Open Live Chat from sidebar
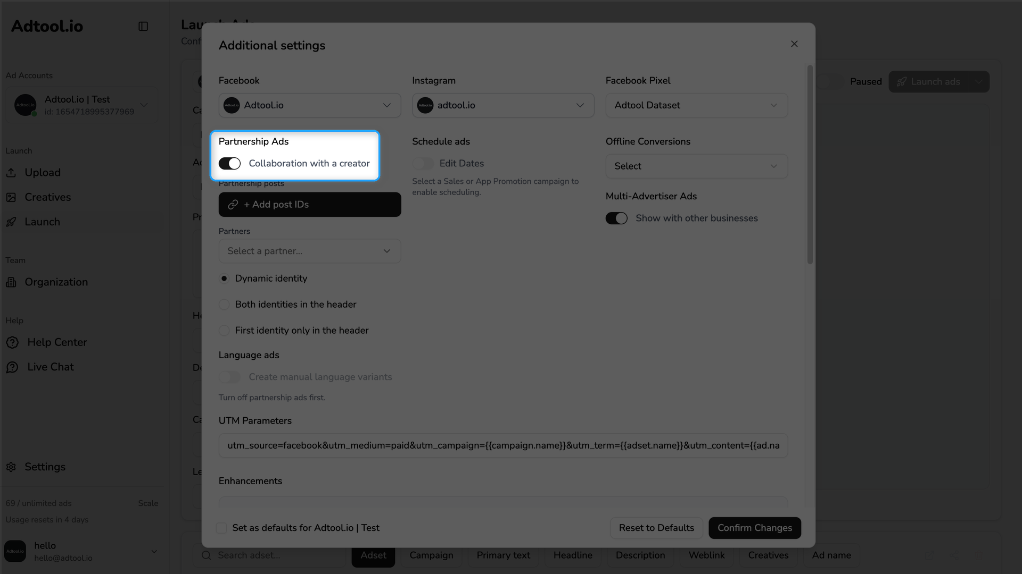This screenshot has width=1022, height=574. tap(51, 367)
